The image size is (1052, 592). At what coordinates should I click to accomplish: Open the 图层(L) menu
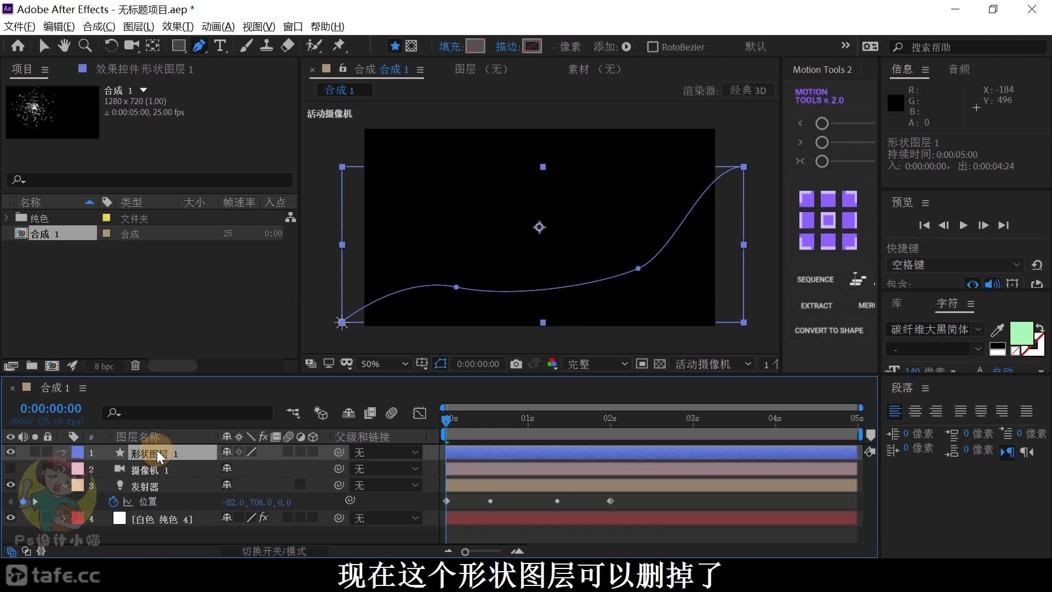(139, 26)
